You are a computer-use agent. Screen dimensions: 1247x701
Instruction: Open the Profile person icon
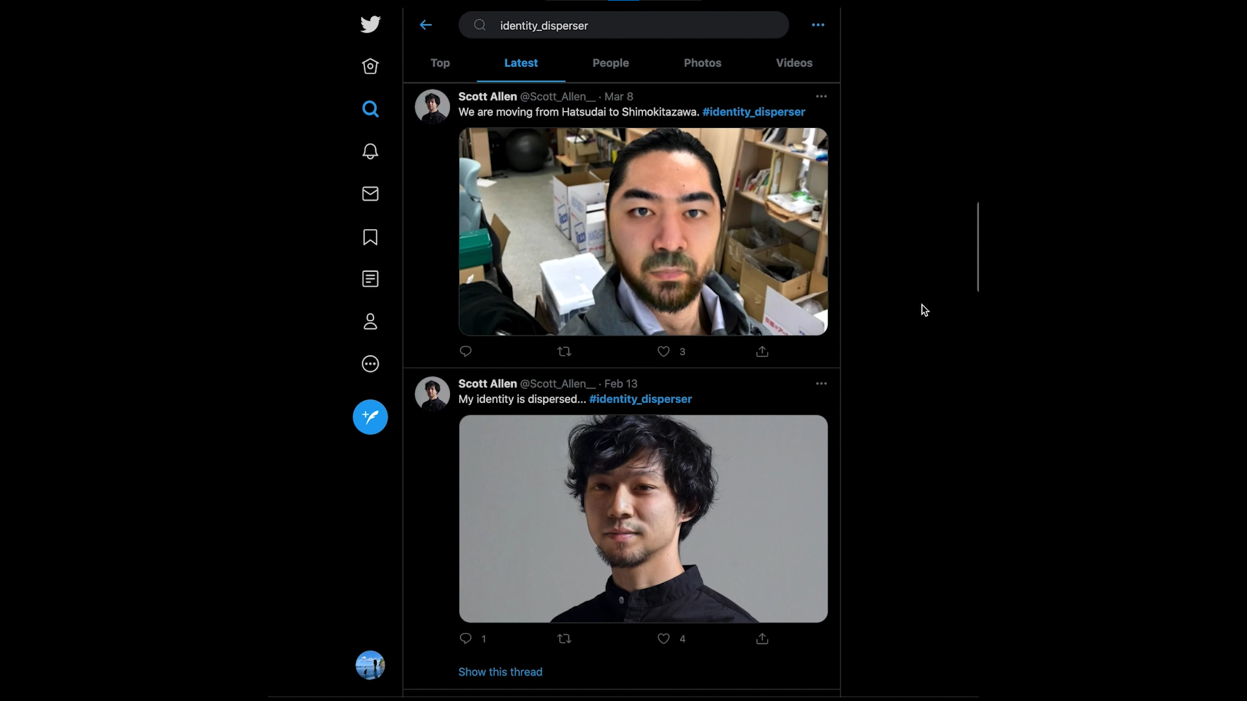tap(370, 321)
